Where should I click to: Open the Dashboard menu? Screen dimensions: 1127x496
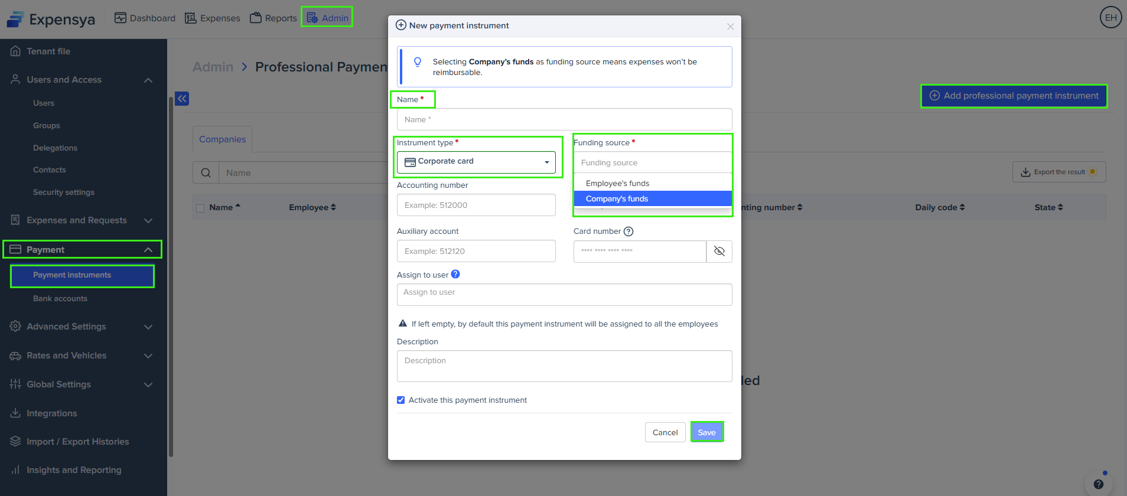click(145, 18)
